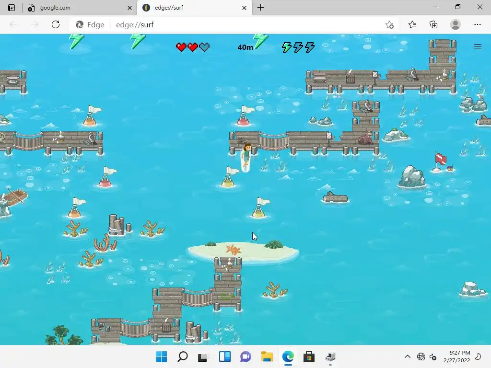Image resolution: width=491 pixels, height=368 pixels.
Task: Click the walrus on the dock
Action: [x=365, y=138]
